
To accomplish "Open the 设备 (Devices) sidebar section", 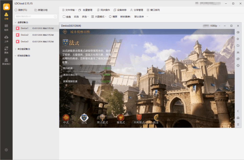I will (x=6, y=16).
